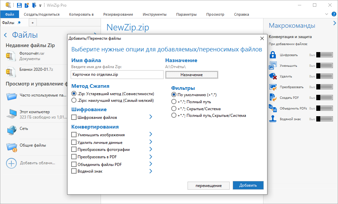Open the Резервирование ribbon tab
The image size is (338, 204).
point(118,14)
